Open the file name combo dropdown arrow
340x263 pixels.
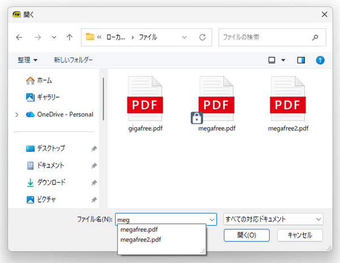coord(212,219)
